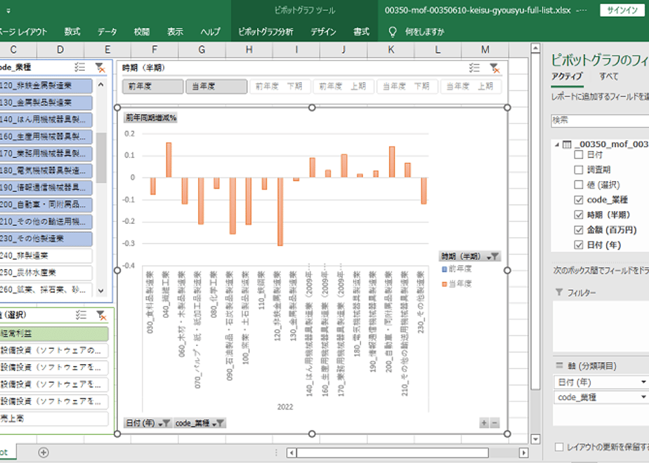Open the ピボットグラフ分析 tab
Viewport: 649px width, 463px height.
click(x=265, y=32)
